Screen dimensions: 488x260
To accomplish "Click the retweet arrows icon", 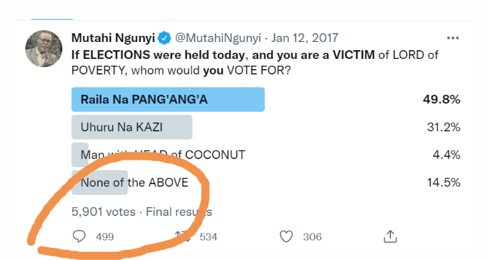I will [x=183, y=236].
